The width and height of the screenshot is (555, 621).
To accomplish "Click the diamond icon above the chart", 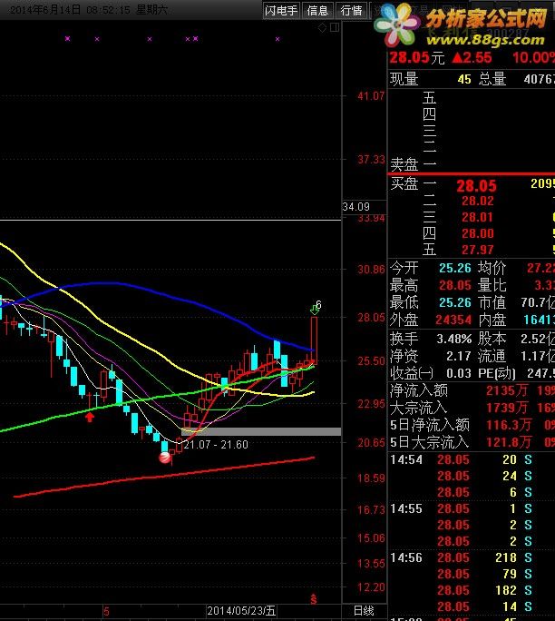I will coord(323,27).
